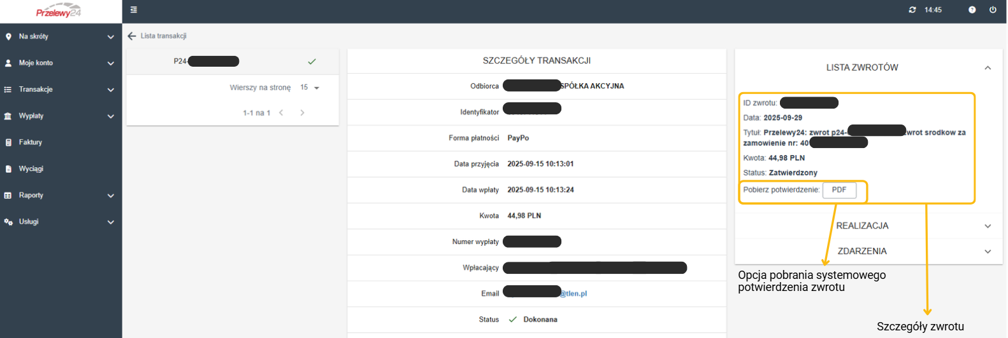Screen dimensions: 1008x338
Task: Open the help question mark icon
Action: pyautogui.click(x=972, y=10)
